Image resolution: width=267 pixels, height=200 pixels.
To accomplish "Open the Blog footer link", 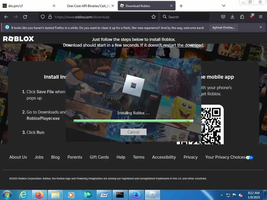I will (x=55, y=157).
